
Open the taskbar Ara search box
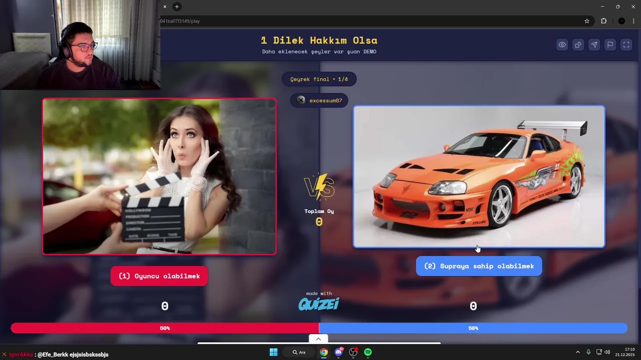(299, 352)
